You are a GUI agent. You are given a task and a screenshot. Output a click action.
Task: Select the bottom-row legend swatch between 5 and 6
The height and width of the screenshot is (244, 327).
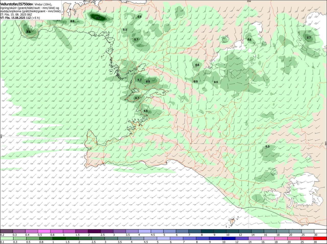[163, 238]
